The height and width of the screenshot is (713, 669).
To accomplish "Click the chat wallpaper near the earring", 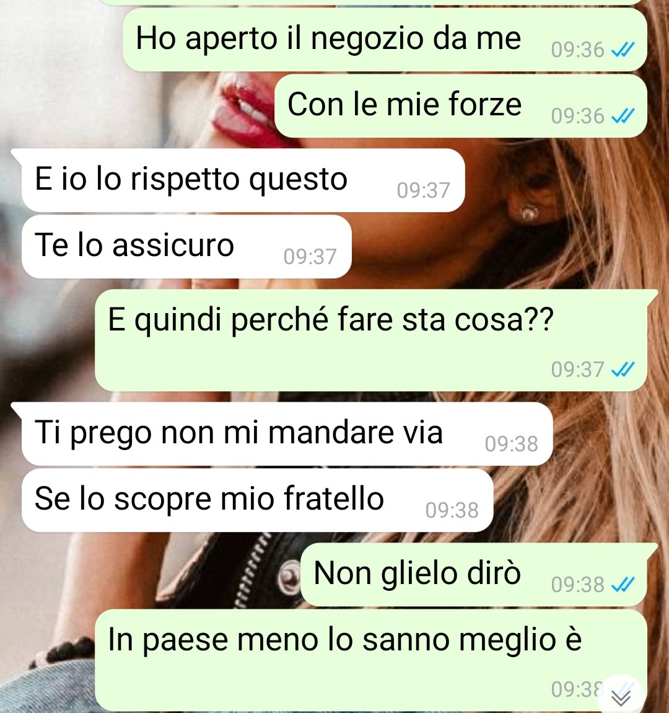I will tap(529, 213).
